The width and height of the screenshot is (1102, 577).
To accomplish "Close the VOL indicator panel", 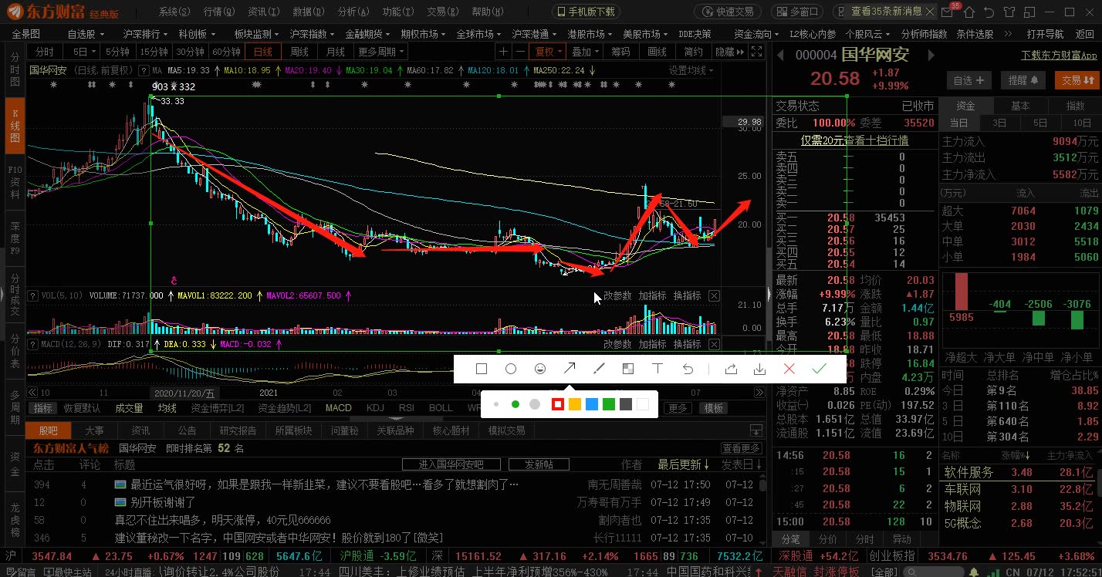I will click(x=714, y=296).
